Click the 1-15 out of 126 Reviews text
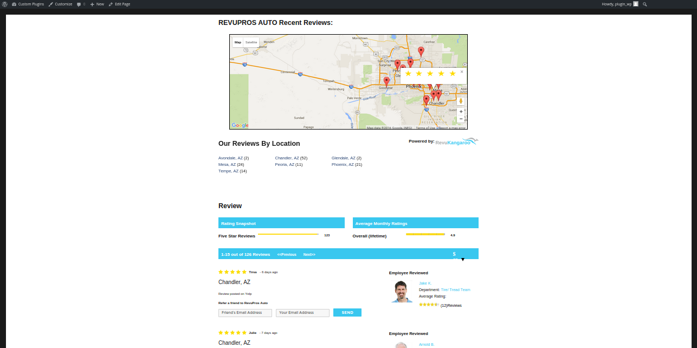 tap(246, 254)
